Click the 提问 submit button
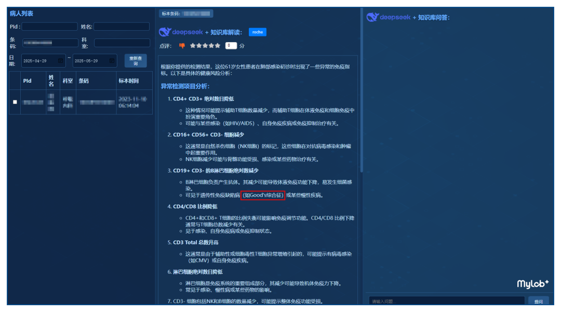This screenshot has width=561, height=312. pyautogui.click(x=538, y=301)
